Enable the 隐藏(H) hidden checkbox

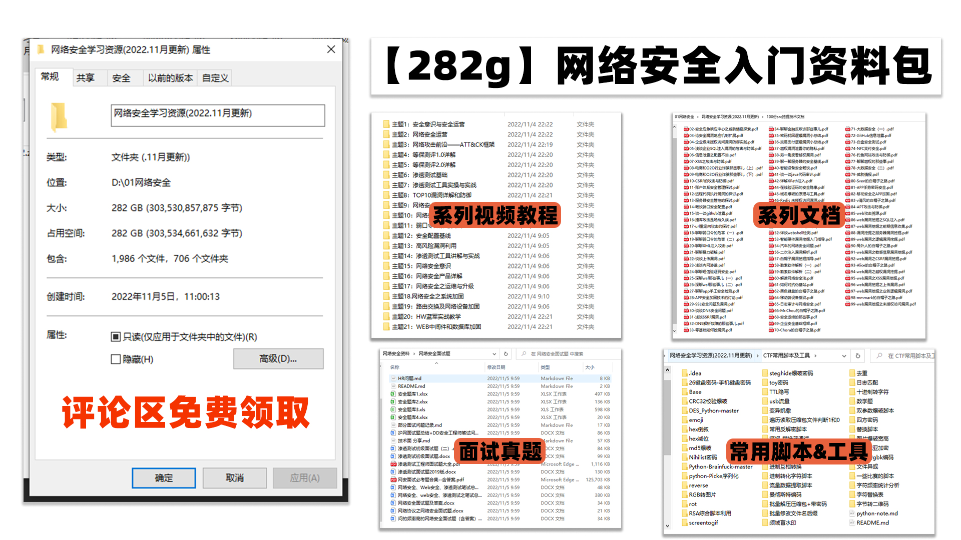click(116, 359)
